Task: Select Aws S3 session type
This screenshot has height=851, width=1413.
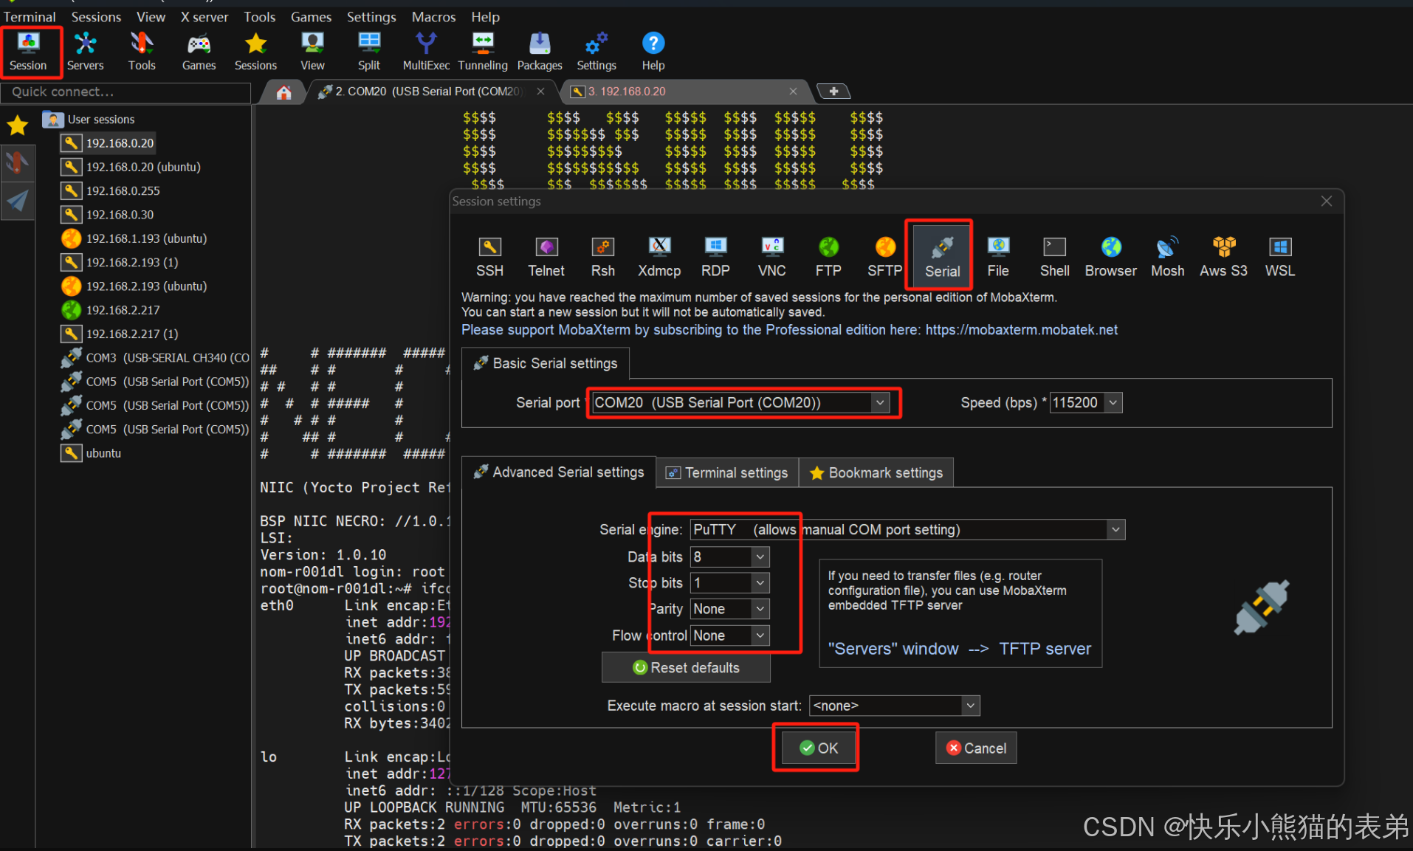Action: pos(1224,257)
